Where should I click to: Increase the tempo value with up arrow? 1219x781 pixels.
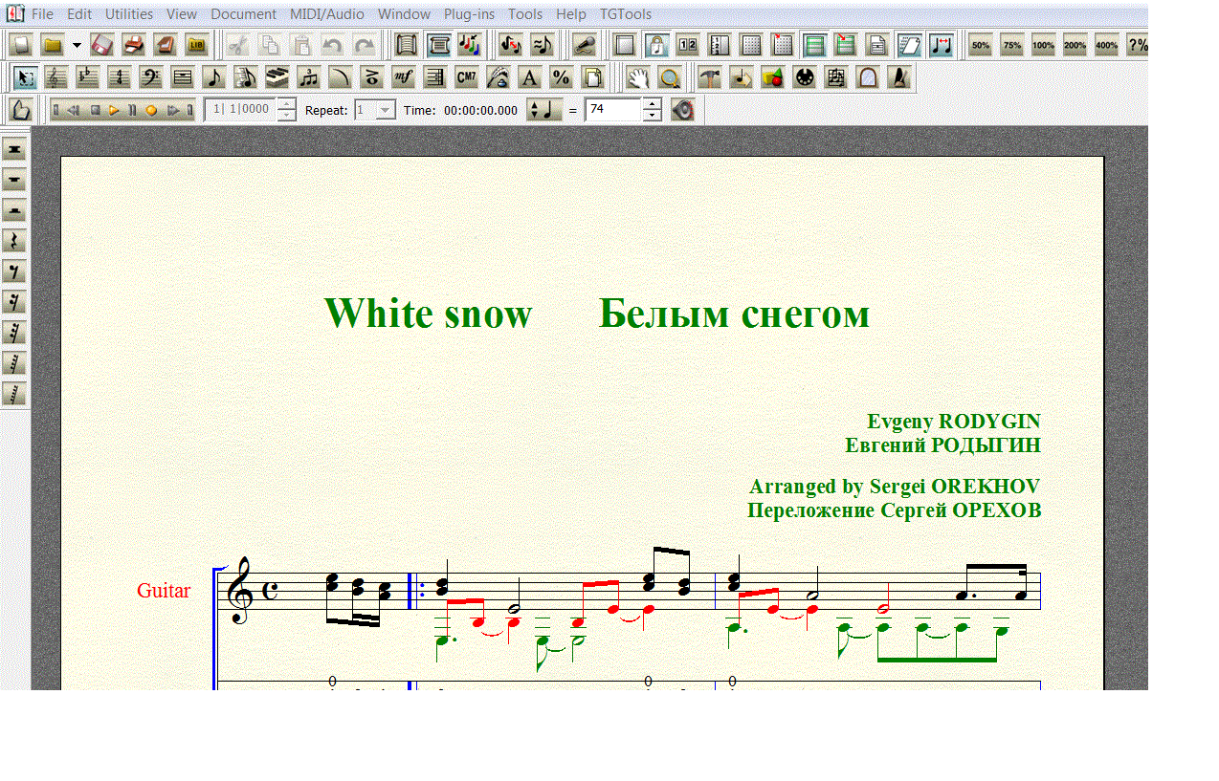tap(652, 104)
